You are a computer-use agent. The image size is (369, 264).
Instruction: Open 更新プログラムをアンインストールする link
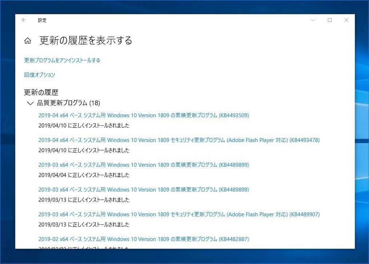point(62,60)
